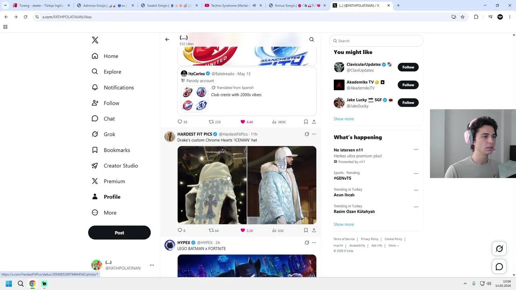Follow Akademiks TV
Viewport: 516px width, 290px height.
[x=408, y=85]
